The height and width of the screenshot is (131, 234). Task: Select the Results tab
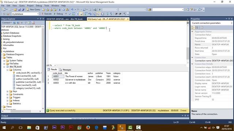point(52,70)
